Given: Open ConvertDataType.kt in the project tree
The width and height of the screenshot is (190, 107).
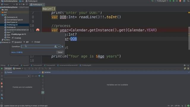Looking at the screenshot, I should pos(15,20).
